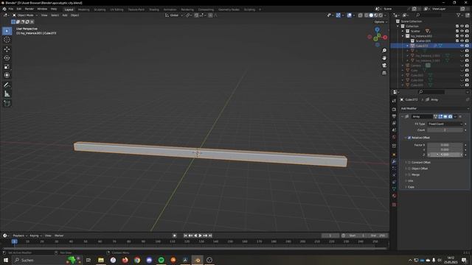Click the viewport zoom magnifier icon
Viewport: 472px width, 265px height.
coord(384,51)
